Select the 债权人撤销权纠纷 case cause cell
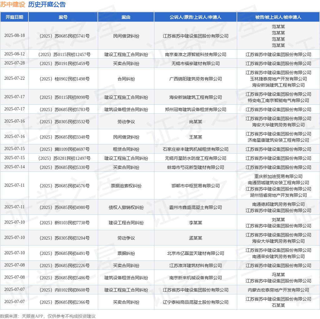The image size is (320, 319). tap(126, 207)
